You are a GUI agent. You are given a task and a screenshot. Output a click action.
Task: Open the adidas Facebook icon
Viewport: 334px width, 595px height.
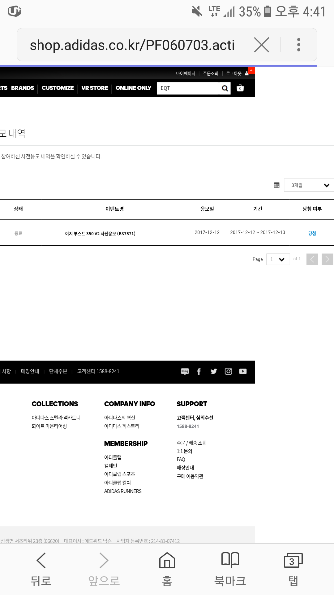click(199, 371)
